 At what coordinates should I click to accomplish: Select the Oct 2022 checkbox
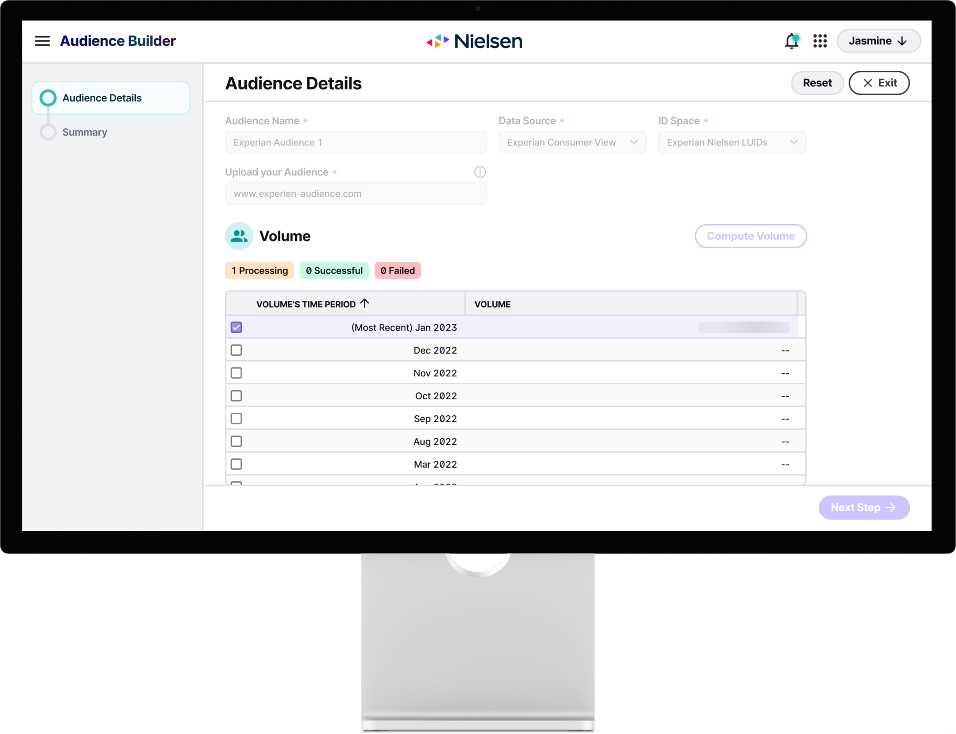(236, 396)
